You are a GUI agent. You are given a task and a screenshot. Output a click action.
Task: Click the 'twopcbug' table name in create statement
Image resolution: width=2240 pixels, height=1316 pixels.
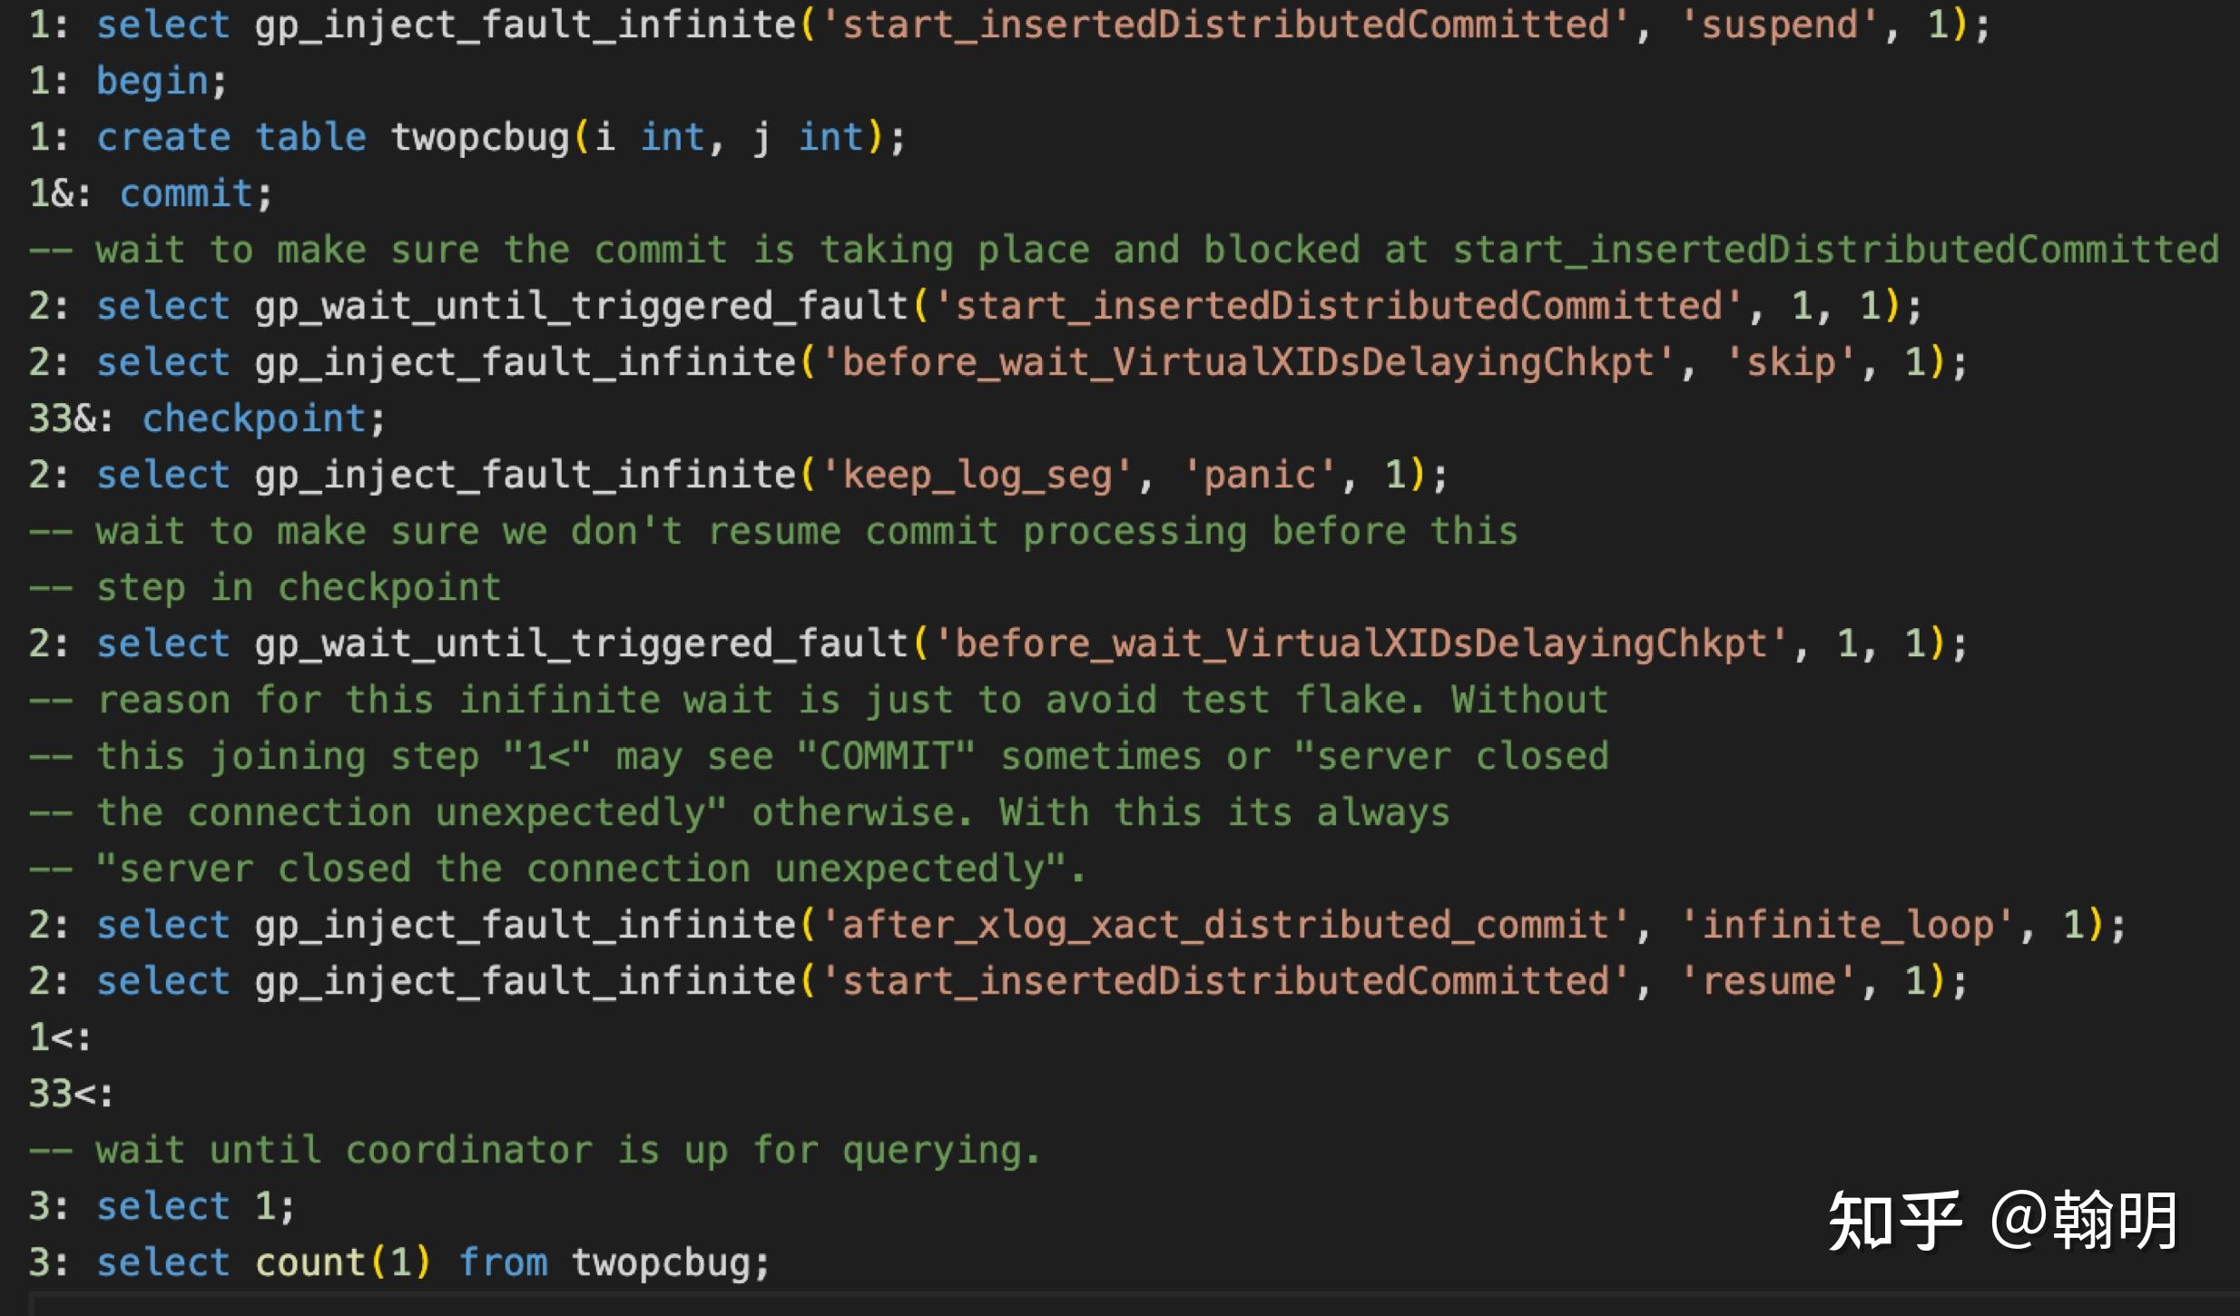479,138
